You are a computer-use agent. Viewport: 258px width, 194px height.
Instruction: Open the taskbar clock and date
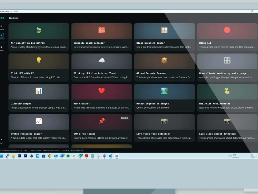coord(254,156)
